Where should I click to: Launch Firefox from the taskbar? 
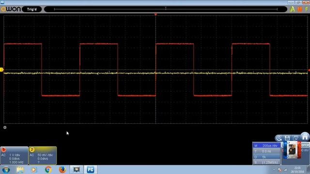[62, 170]
